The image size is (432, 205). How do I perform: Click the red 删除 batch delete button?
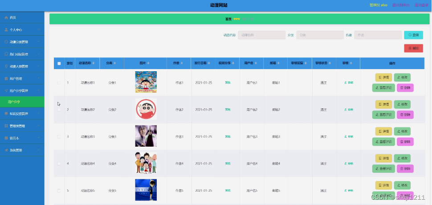tap(414, 48)
